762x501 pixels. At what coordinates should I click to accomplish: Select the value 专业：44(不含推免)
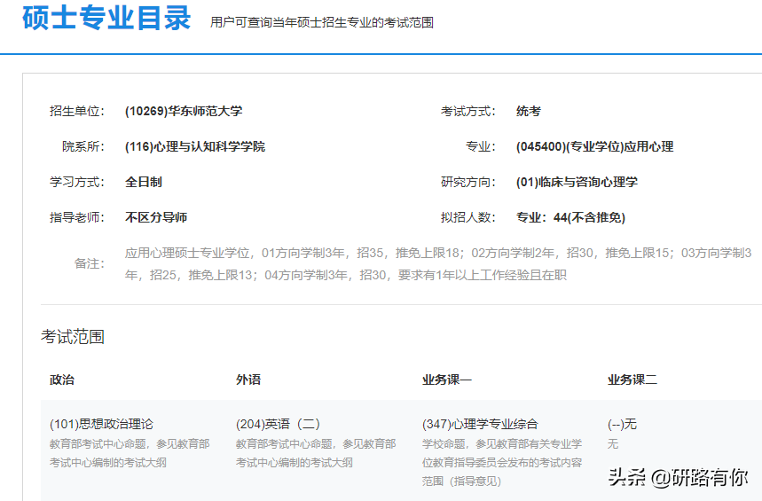pos(570,218)
